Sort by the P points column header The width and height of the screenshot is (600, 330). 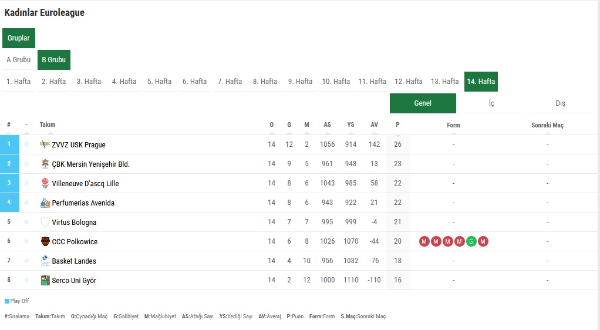tap(397, 124)
